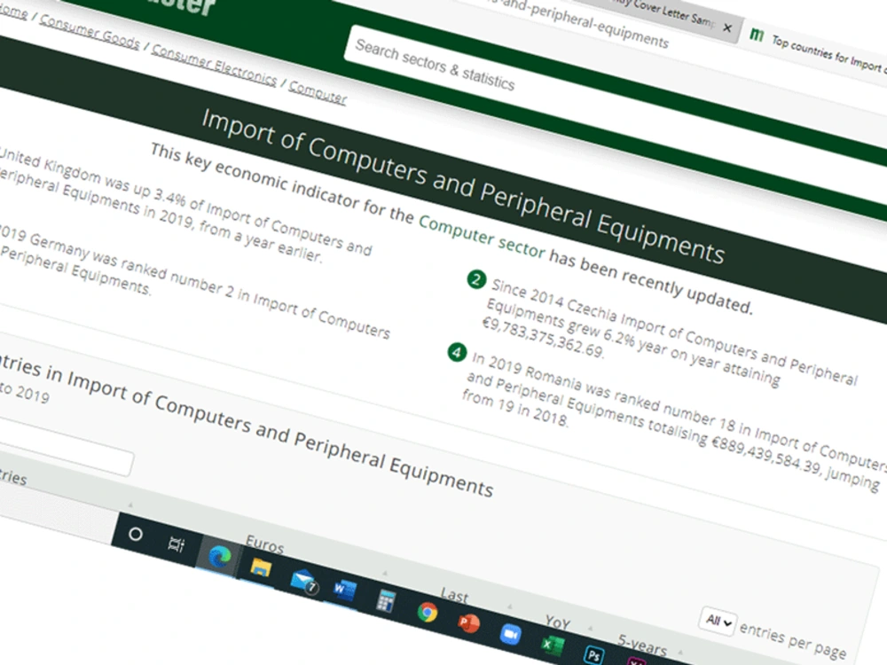Open File Explorer from the taskbar
The image size is (887, 665).
(261, 567)
